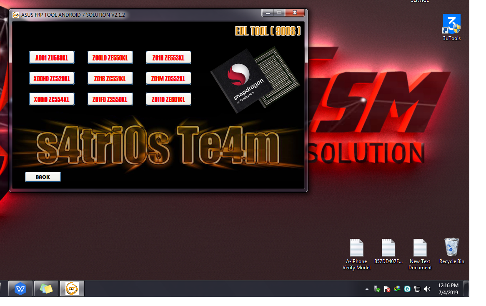Click the teal e tray icon

coord(407,289)
